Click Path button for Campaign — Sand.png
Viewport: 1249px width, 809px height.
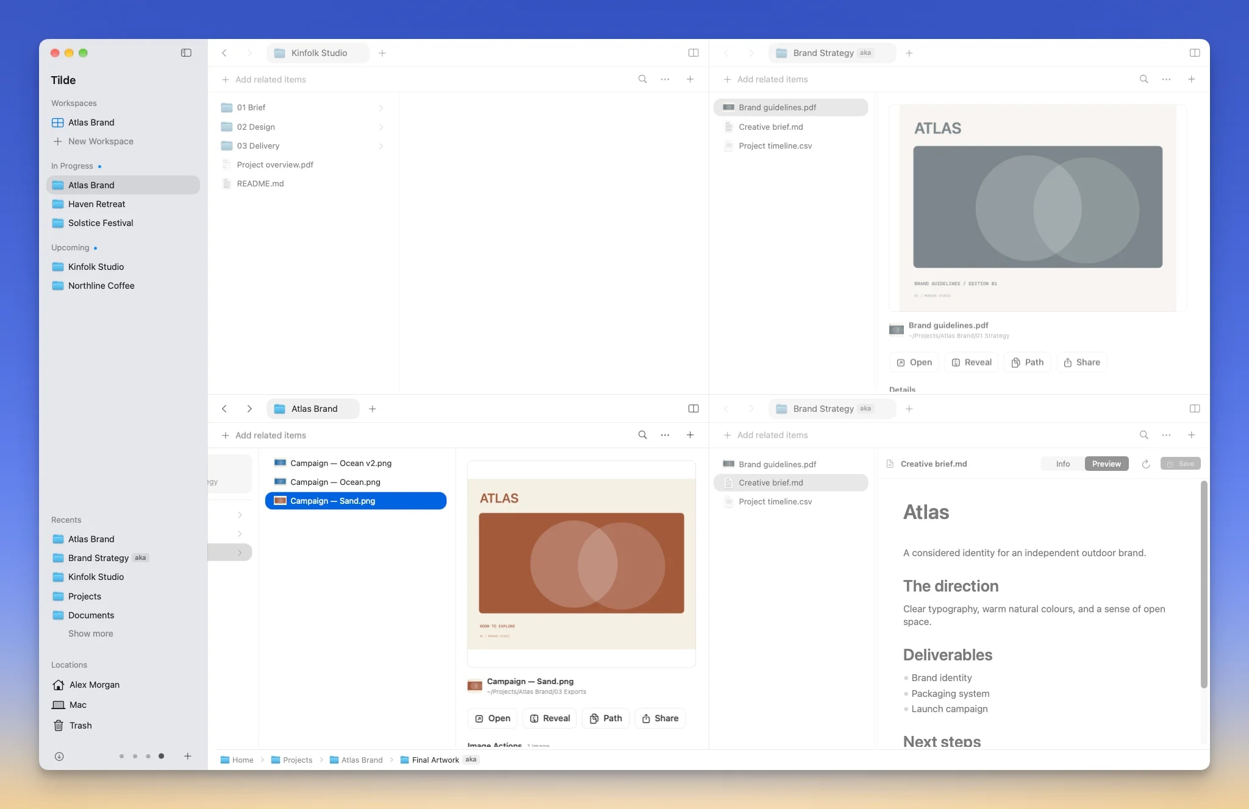(606, 718)
